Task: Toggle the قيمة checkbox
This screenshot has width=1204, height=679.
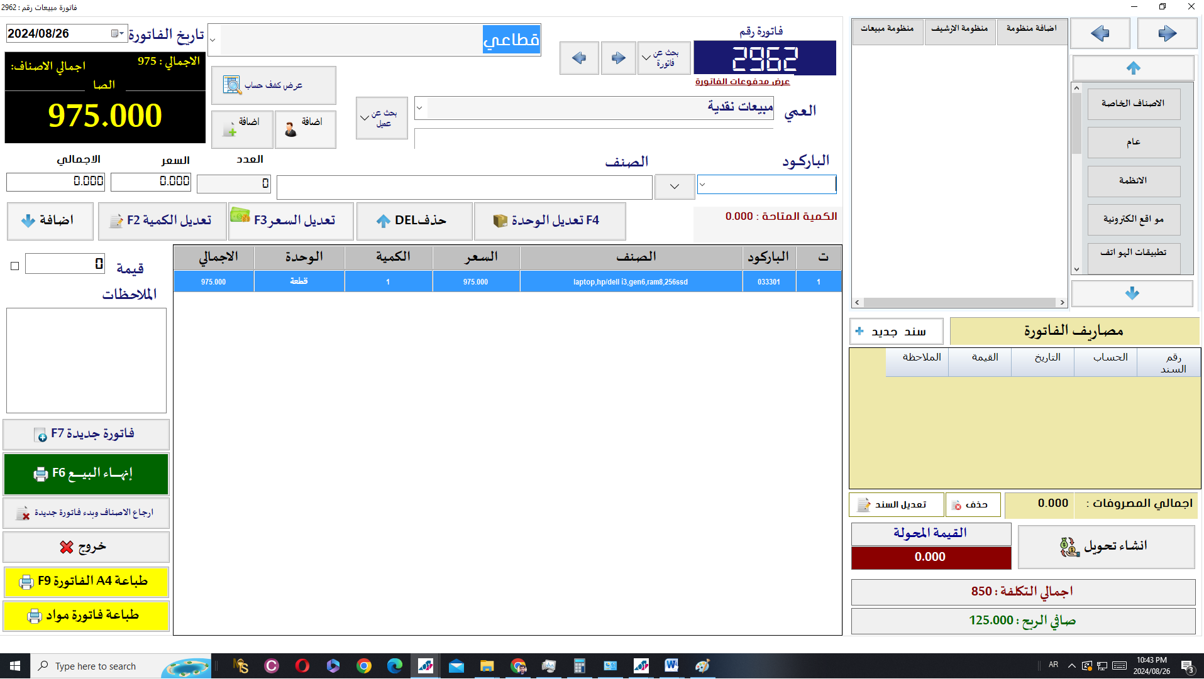Action: tap(15, 266)
